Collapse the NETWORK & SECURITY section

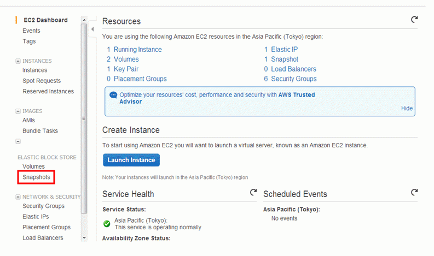click(x=18, y=197)
